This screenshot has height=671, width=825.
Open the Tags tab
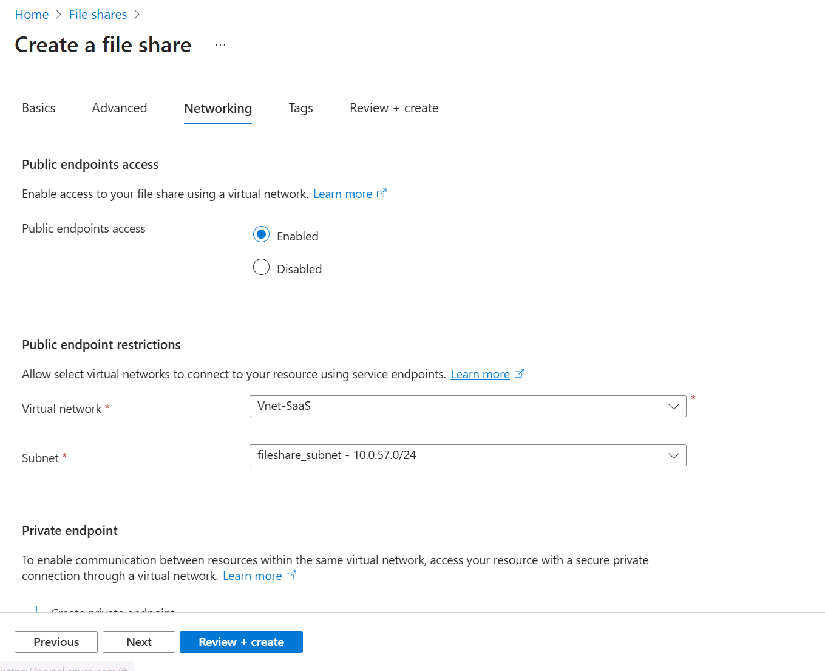pos(300,107)
